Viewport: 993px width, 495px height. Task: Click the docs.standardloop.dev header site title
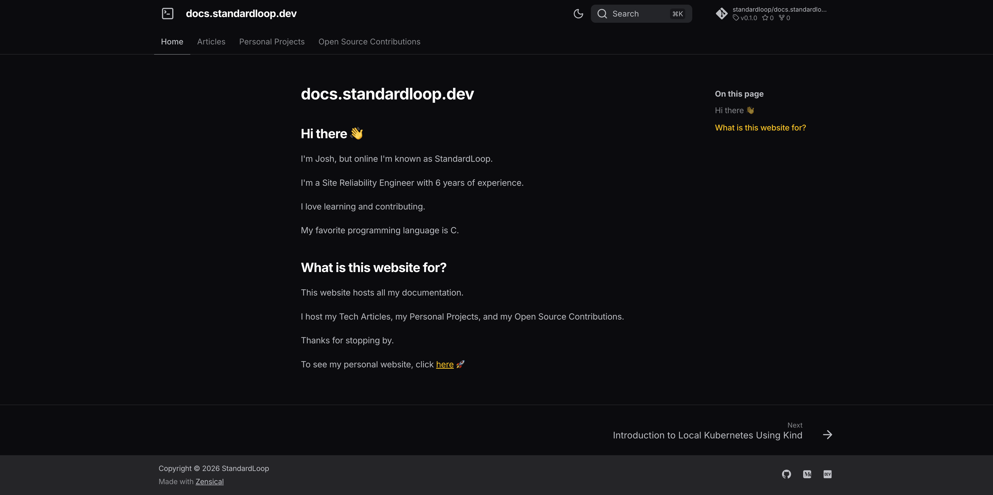(x=241, y=13)
